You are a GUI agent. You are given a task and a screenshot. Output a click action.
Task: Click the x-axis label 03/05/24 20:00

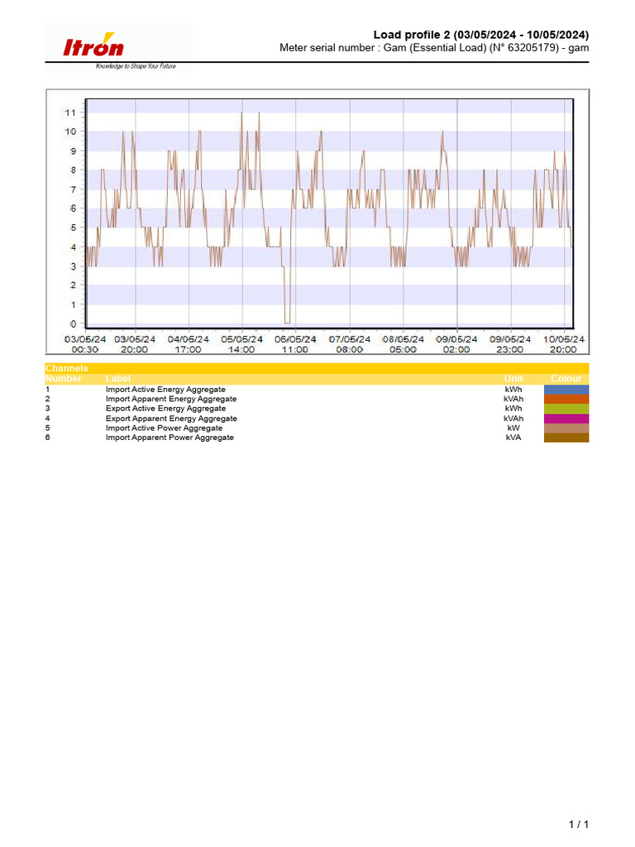pos(135,344)
